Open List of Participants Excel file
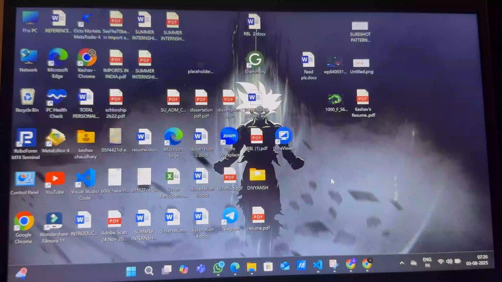The height and width of the screenshot is (282, 502). pos(173,183)
